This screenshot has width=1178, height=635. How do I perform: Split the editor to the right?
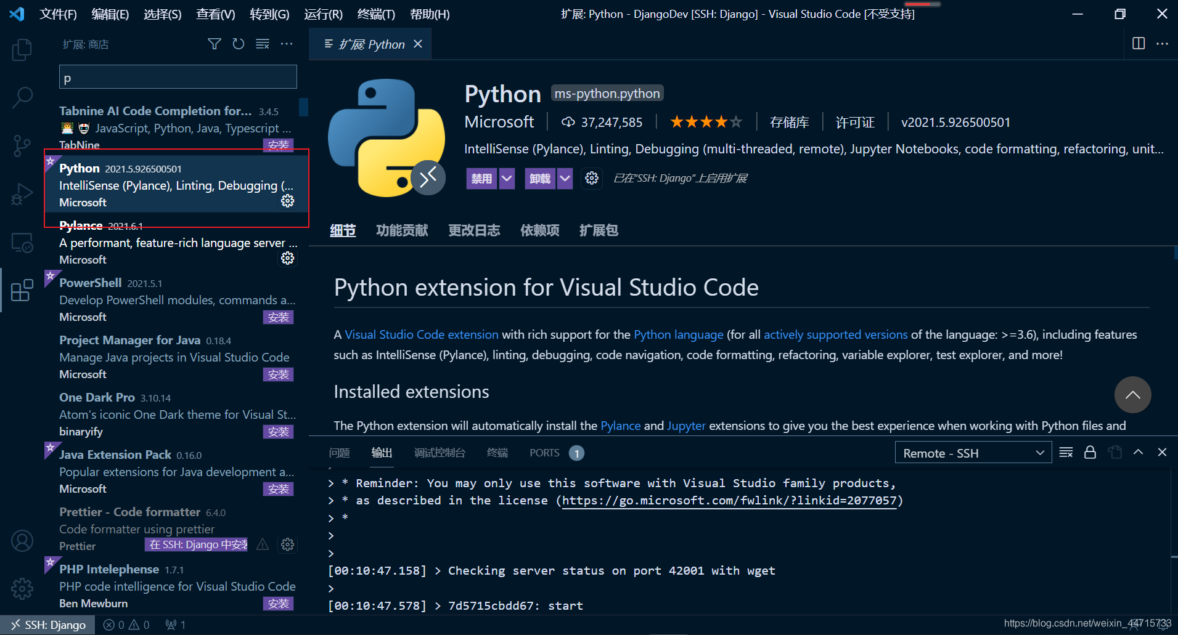1139,43
